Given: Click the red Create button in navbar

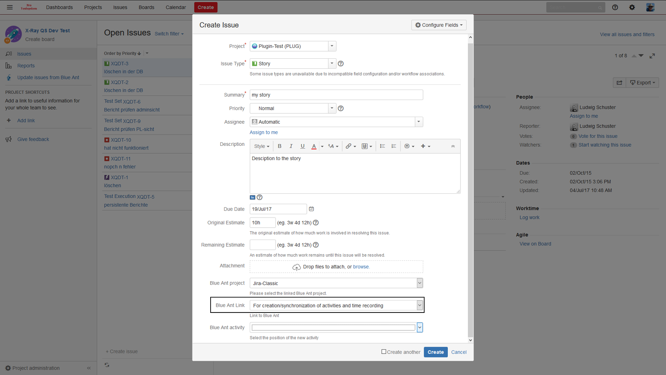Looking at the screenshot, I should [x=206, y=7].
